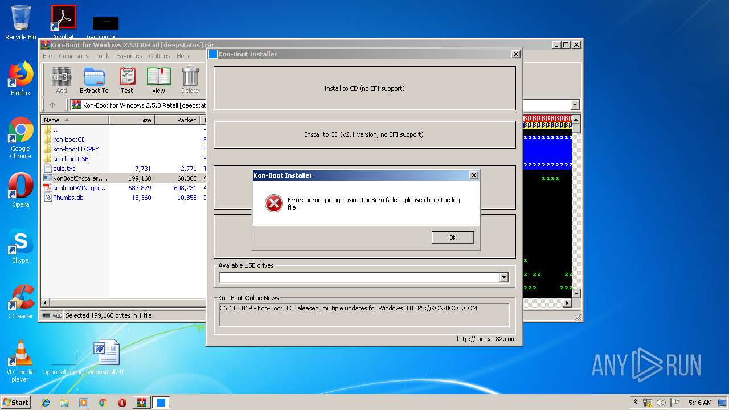Open WinRAR Help menu
The height and width of the screenshot is (410, 729).
click(x=182, y=56)
